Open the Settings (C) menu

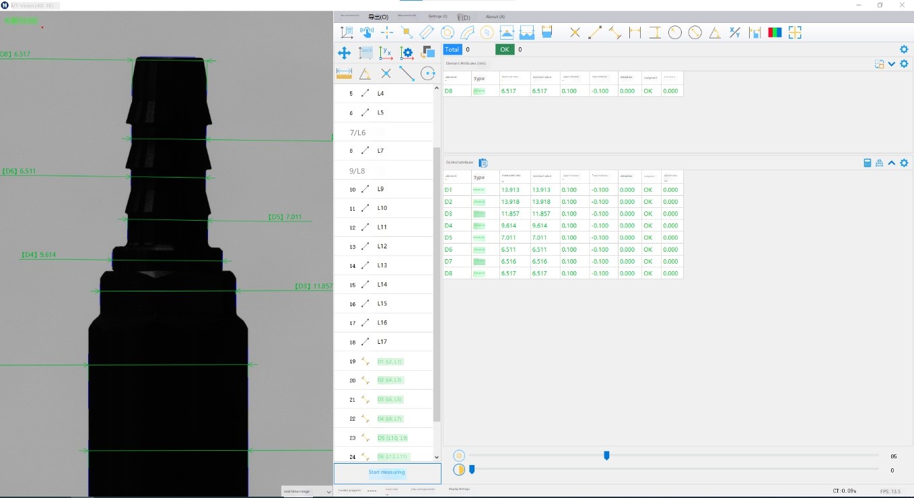pos(437,16)
